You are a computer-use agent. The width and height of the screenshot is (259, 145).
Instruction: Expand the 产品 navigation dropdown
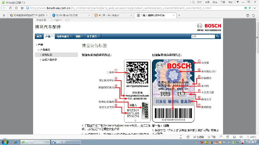49,36
